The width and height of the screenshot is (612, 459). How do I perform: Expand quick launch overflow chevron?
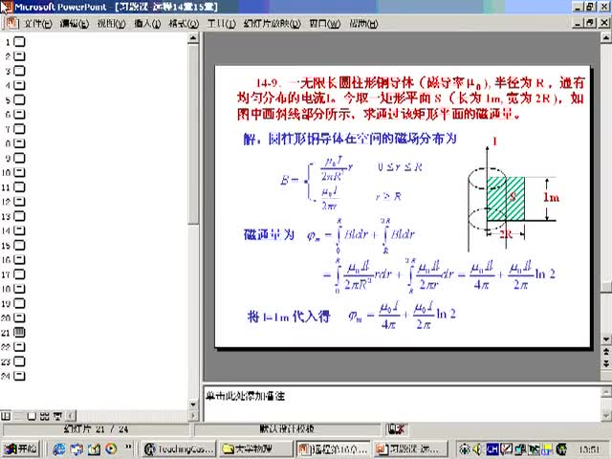pyautogui.click(x=128, y=448)
